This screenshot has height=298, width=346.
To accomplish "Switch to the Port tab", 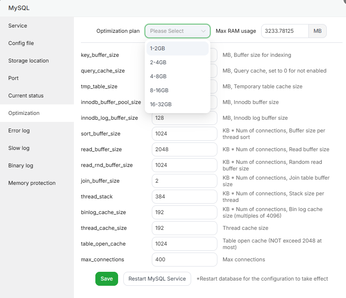I will tap(37, 78).
